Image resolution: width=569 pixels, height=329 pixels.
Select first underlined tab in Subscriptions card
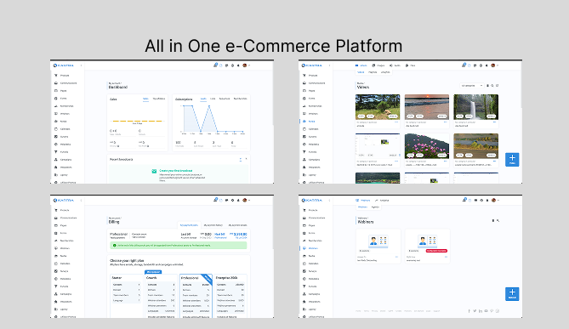[203, 99]
